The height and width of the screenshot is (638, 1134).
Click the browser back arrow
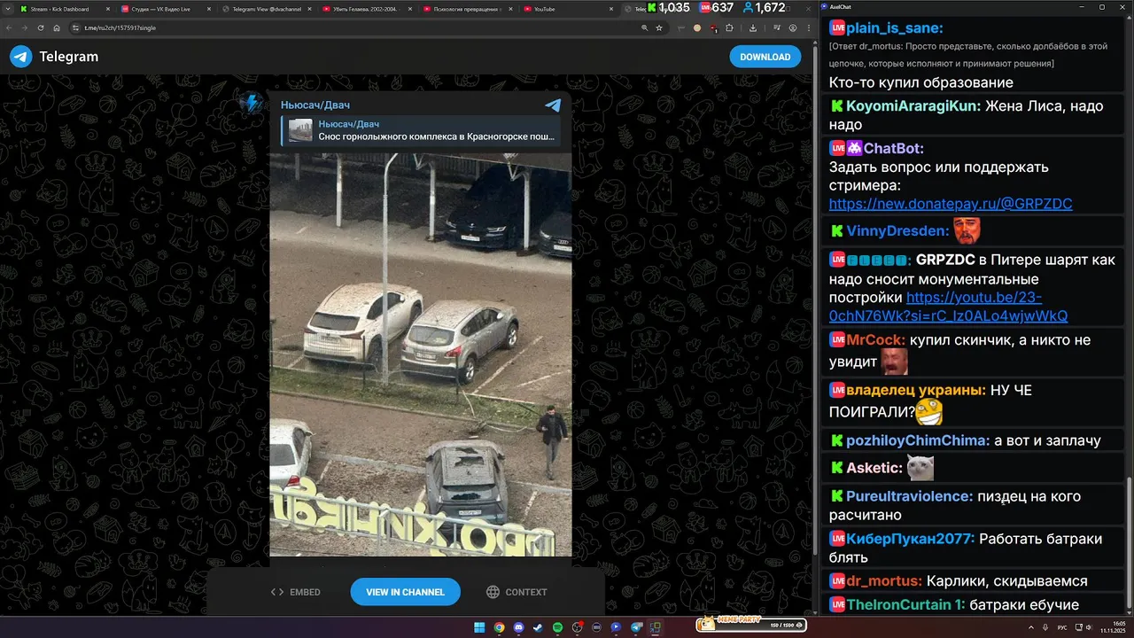11,27
